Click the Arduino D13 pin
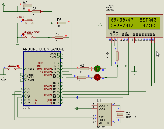 60,63
